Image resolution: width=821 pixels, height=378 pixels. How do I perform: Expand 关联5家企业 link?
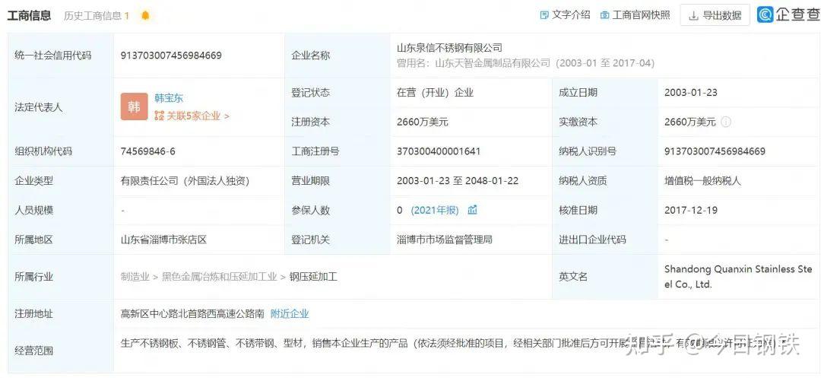coord(192,116)
